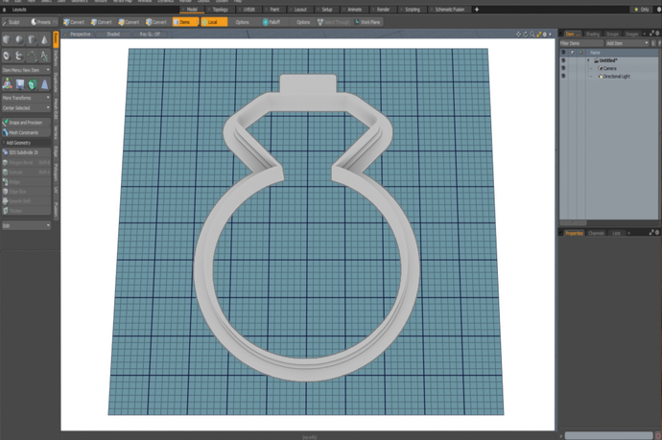The height and width of the screenshot is (440, 662).
Task: Click the first Convert (vertices) button
Action: click(74, 22)
